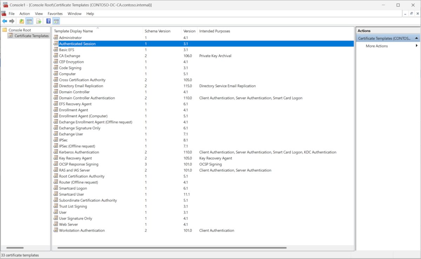Image resolution: width=421 pixels, height=259 pixels.
Task: Click Exchange User template icon
Action: pyautogui.click(x=55, y=134)
